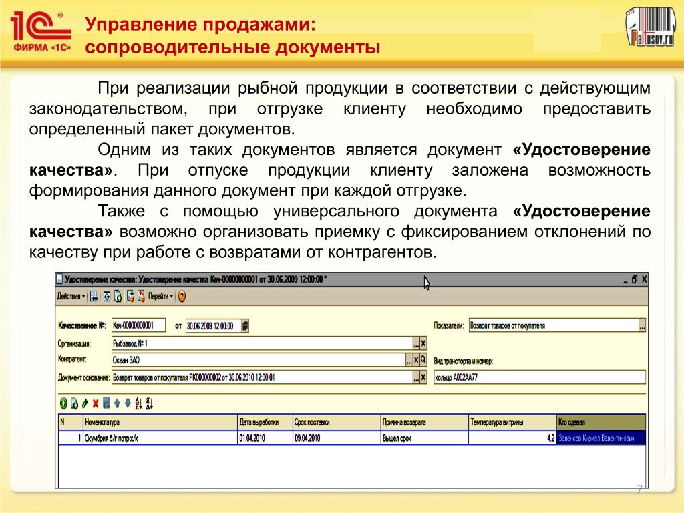Select cell Зеленков Кирилл Валентинович
The image size is (684, 513).
(601, 438)
